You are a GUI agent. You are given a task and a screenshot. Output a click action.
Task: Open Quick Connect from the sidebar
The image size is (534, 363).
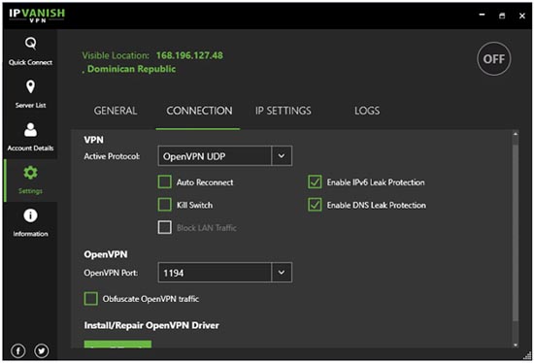pyautogui.click(x=30, y=51)
